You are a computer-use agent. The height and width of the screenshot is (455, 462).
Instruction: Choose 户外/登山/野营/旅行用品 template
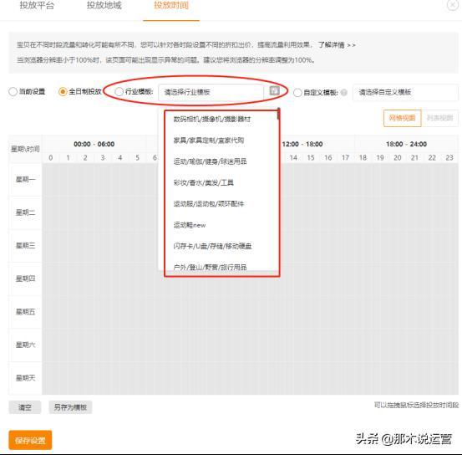tap(210, 267)
